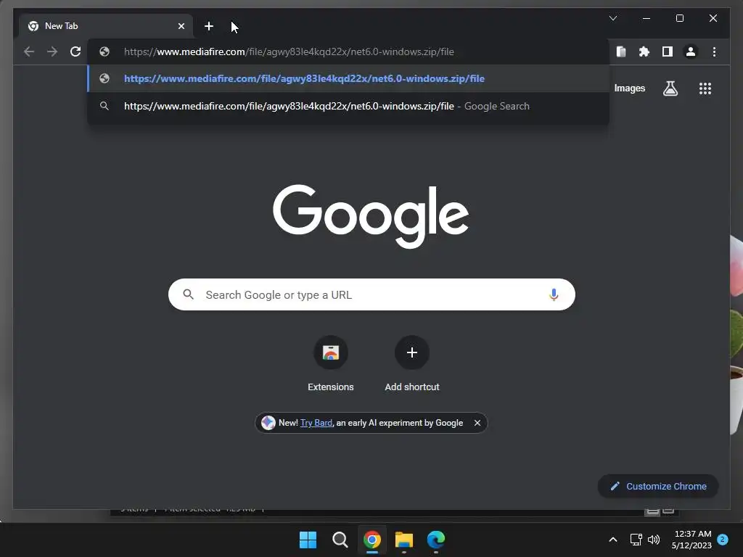
Task: Click the clipboard extension icon in toolbar
Action: 621,51
